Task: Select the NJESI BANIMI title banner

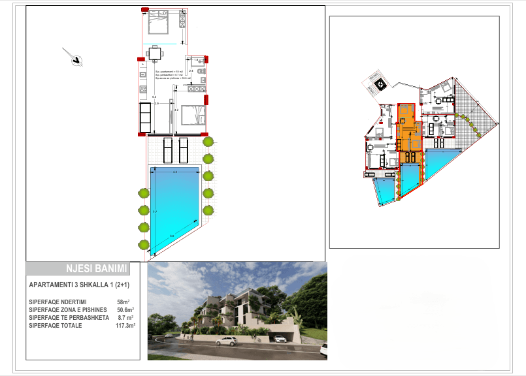Action: tap(78, 268)
